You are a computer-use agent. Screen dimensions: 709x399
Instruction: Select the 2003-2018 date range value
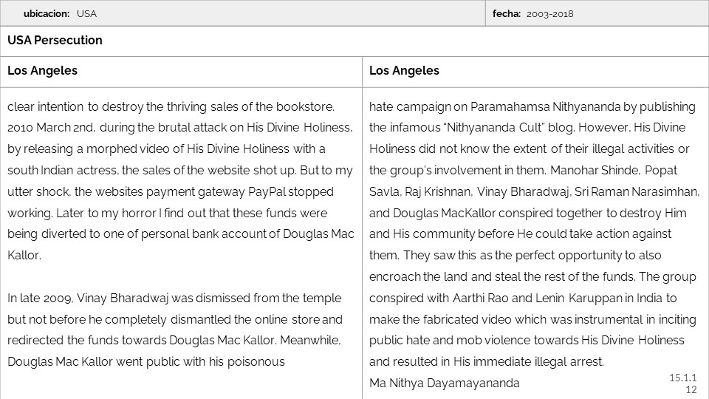(x=550, y=13)
